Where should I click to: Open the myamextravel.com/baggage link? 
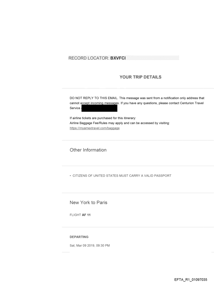95,129
